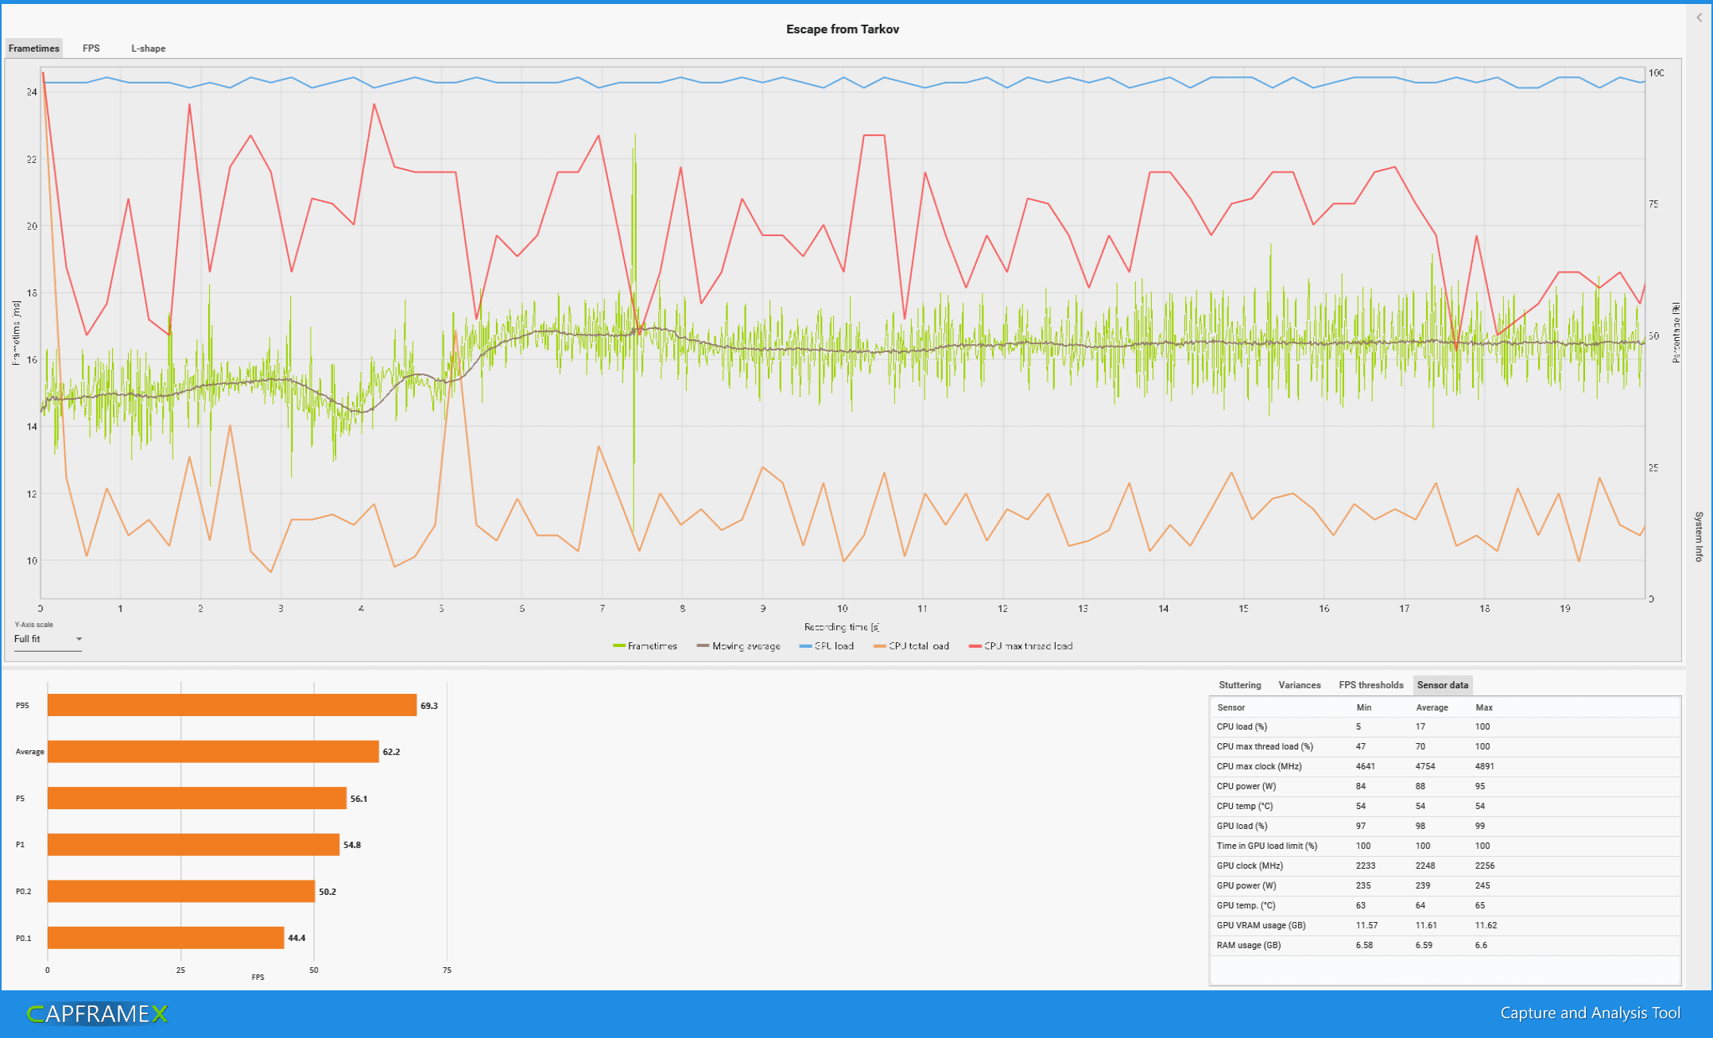Click the CapFrameX logo
Image resolution: width=1713 pixels, height=1038 pixels.
98,1013
